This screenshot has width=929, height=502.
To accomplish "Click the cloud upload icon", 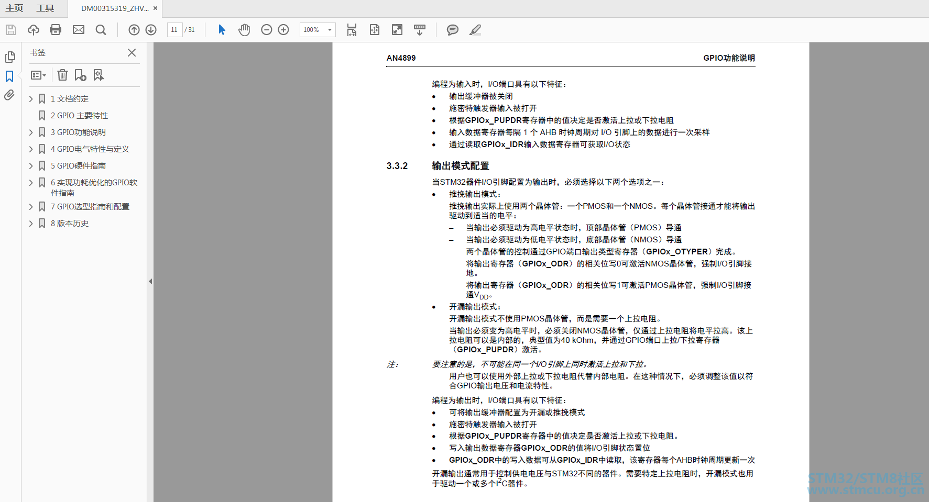I will 34,30.
